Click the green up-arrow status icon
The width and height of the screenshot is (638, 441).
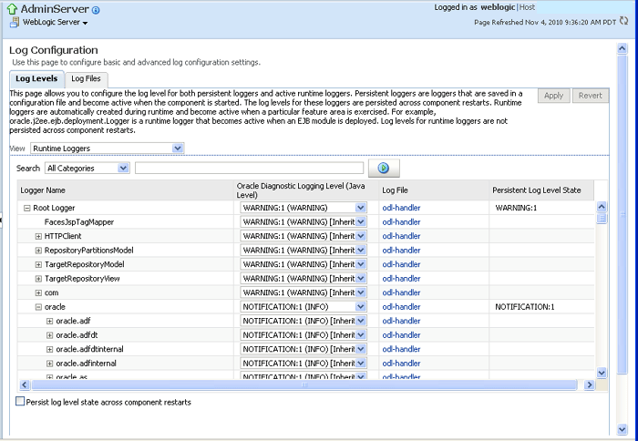(12, 9)
